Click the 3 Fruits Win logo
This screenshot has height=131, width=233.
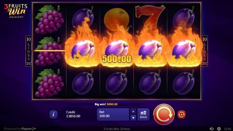(16, 11)
